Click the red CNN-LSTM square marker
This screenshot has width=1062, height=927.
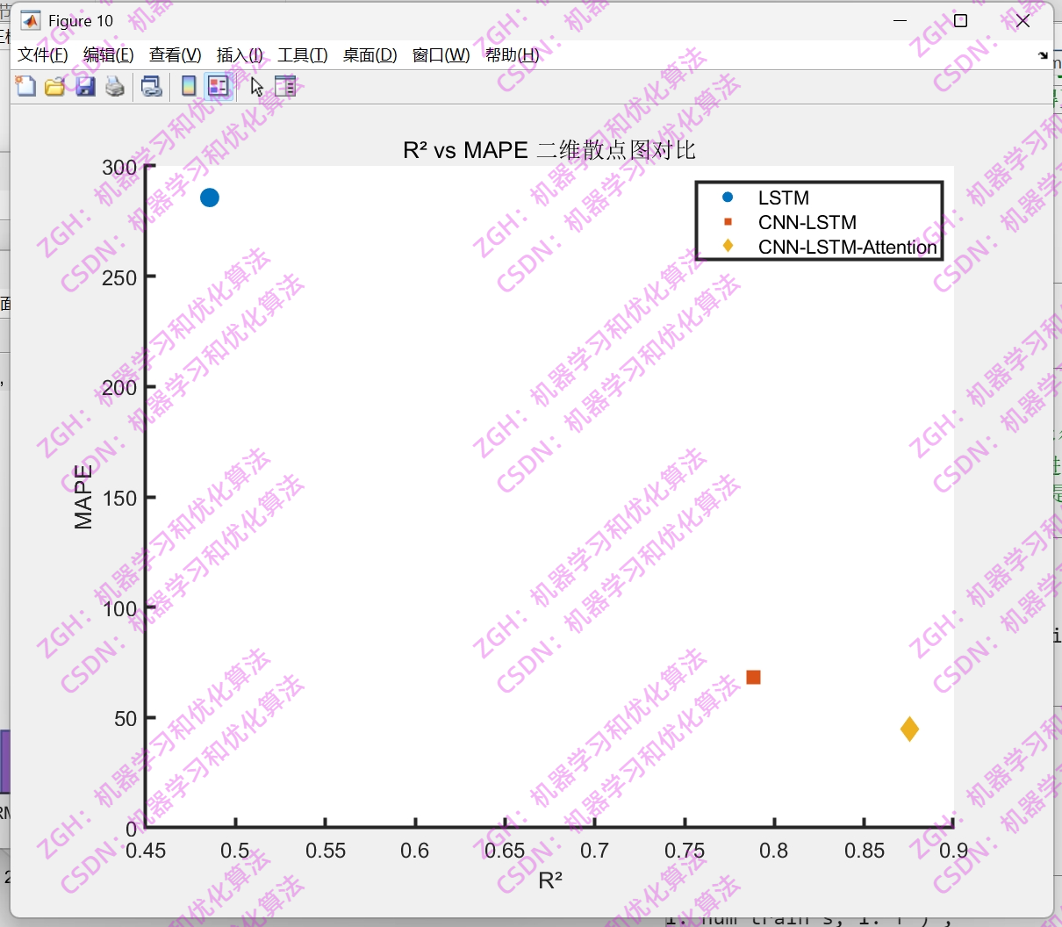[755, 676]
